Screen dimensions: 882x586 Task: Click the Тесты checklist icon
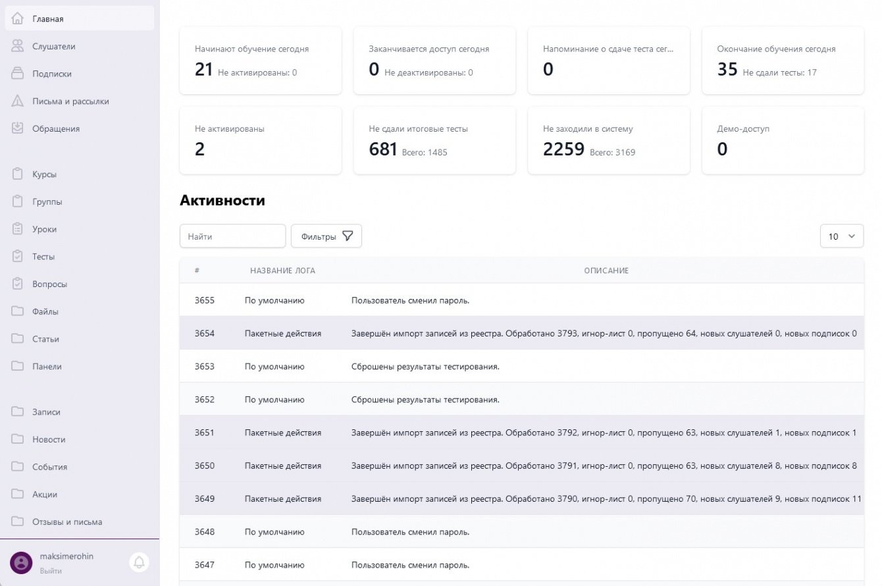[18, 256]
